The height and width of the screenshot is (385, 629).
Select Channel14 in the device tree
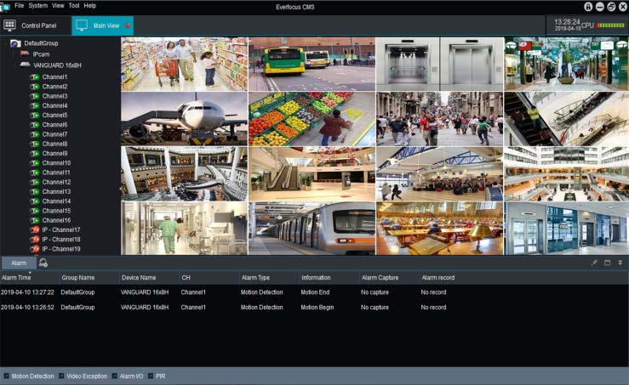(56, 201)
